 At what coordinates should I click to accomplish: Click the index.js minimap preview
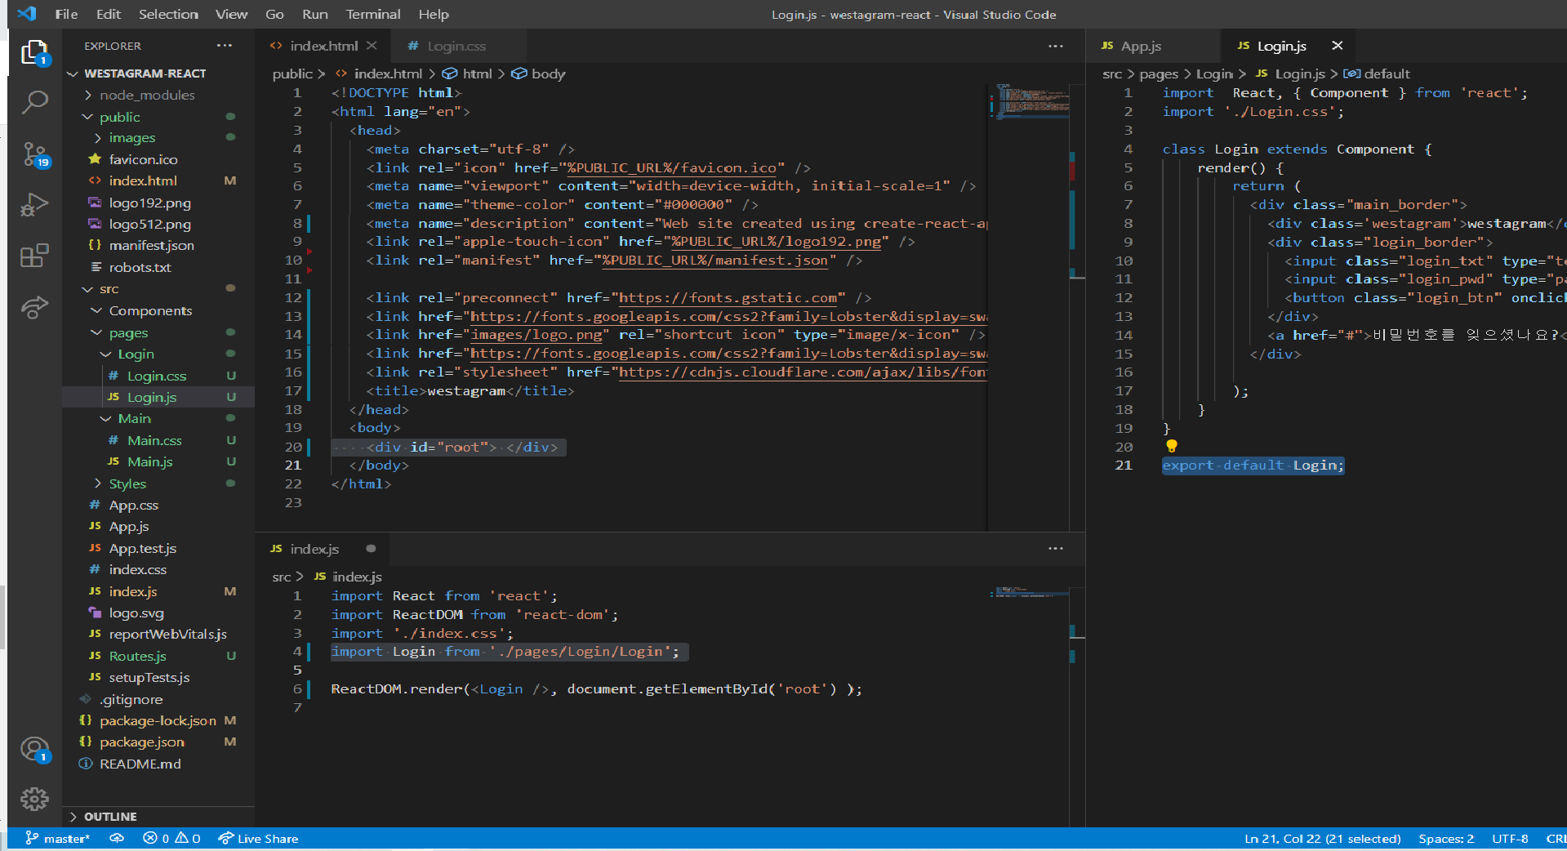click(x=1029, y=591)
